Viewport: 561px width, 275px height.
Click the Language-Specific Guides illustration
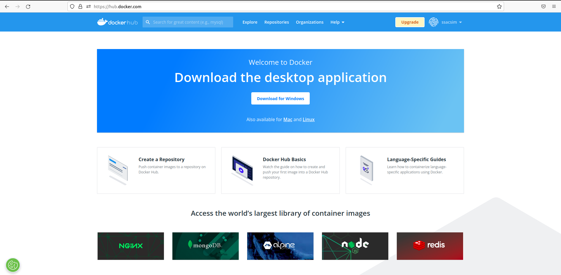[367, 170]
